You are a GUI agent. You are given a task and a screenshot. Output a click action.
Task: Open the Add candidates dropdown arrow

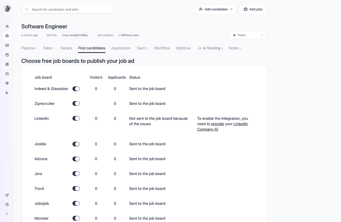click(x=231, y=9)
